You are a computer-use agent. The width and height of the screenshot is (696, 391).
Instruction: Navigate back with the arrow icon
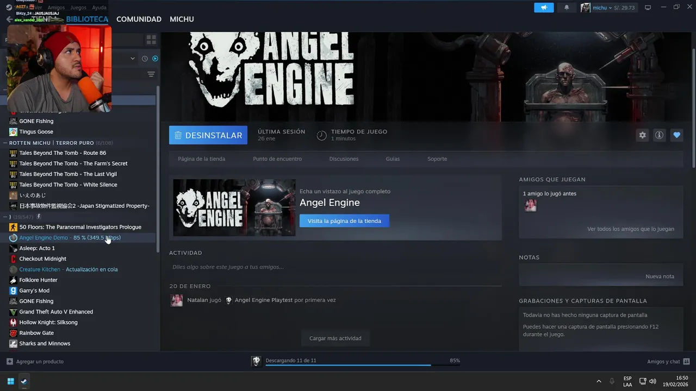pyautogui.click(x=9, y=19)
